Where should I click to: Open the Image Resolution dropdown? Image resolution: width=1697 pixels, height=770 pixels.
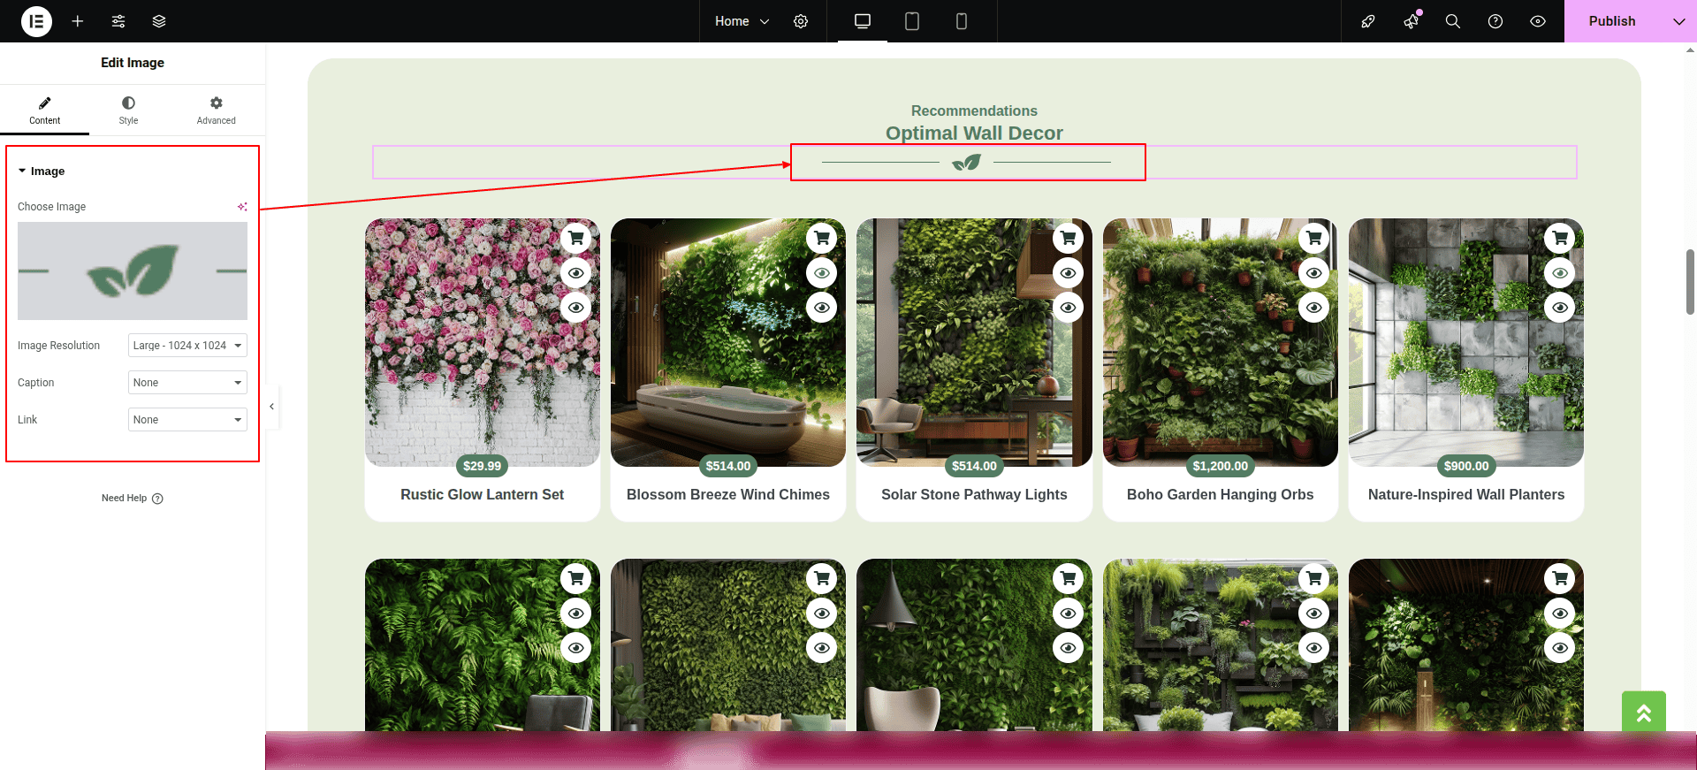pos(187,346)
